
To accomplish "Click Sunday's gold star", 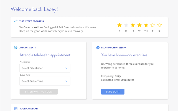I will 119,25.
